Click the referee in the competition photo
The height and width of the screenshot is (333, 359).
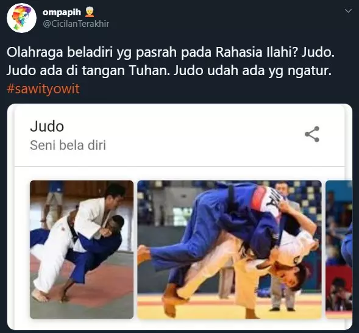(x=283, y=246)
